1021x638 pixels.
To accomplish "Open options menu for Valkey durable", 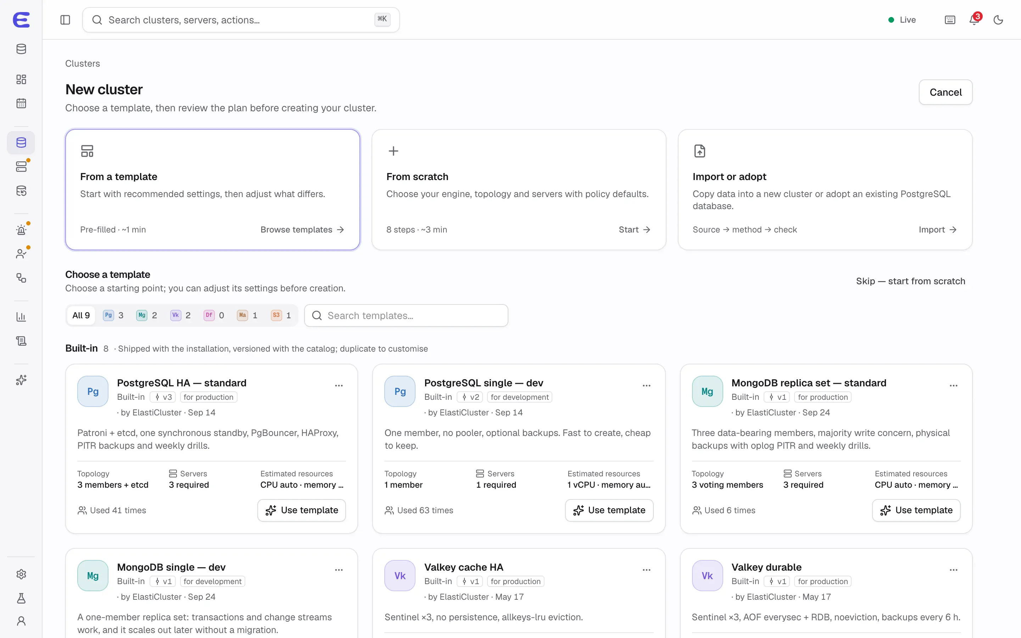I will pos(954,570).
